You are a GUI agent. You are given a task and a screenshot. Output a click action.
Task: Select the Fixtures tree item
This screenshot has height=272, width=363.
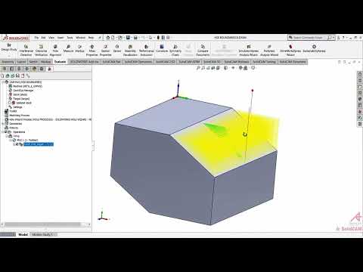[11, 128]
